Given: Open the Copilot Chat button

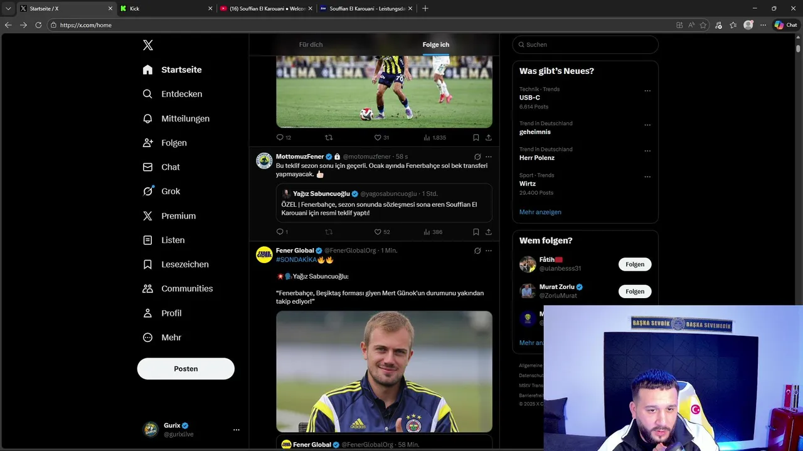Looking at the screenshot, I should [786, 25].
